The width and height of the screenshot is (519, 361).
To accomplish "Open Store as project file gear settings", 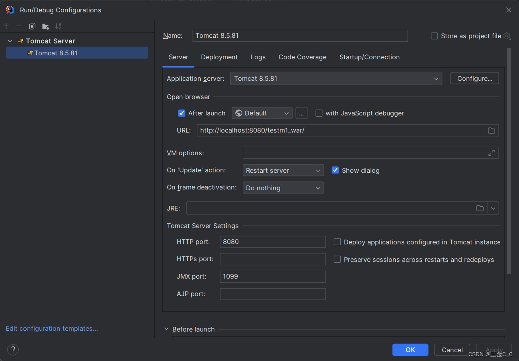I will pyautogui.click(x=507, y=36).
